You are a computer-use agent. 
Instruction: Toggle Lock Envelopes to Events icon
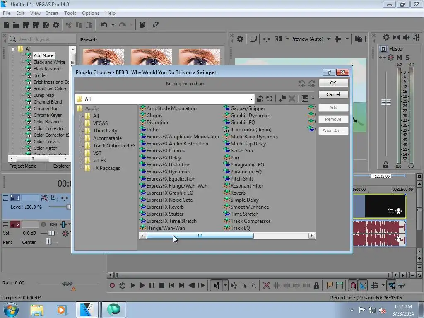coord(392,285)
